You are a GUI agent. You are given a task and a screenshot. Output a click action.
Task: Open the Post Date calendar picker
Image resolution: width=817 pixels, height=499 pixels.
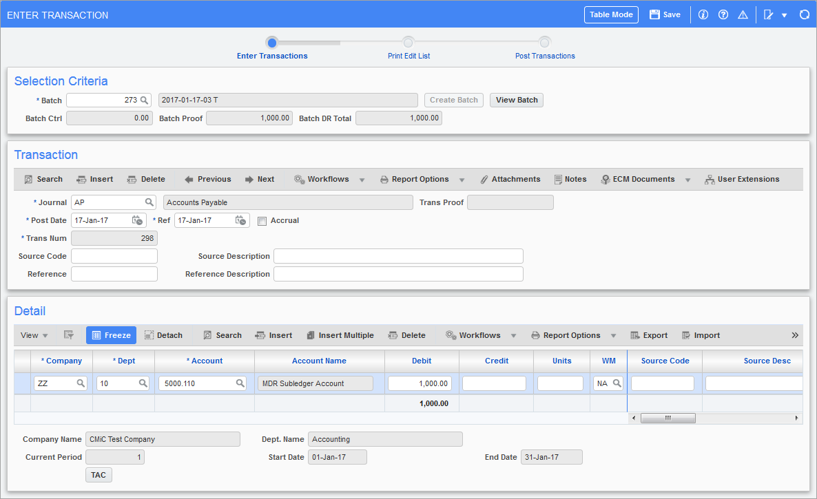pyautogui.click(x=138, y=221)
